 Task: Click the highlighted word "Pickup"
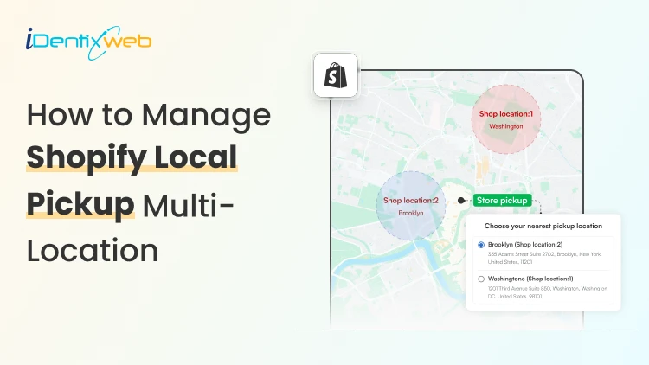(80, 203)
